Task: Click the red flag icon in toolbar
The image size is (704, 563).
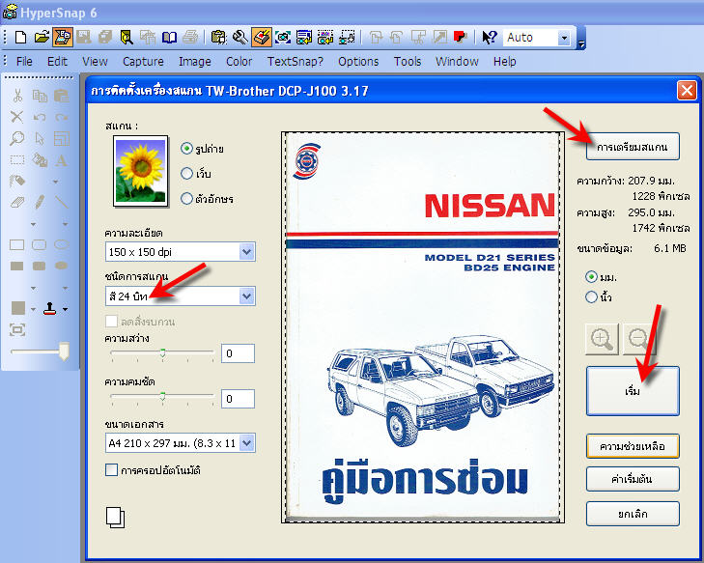Action: (461, 37)
